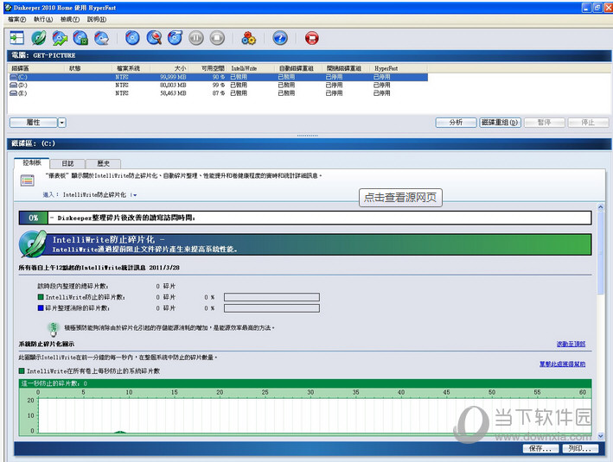The height and width of the screenshot is (462, 613).
Task: Click the large IntelliWrite feather disc icon
Action: (33, 244)
